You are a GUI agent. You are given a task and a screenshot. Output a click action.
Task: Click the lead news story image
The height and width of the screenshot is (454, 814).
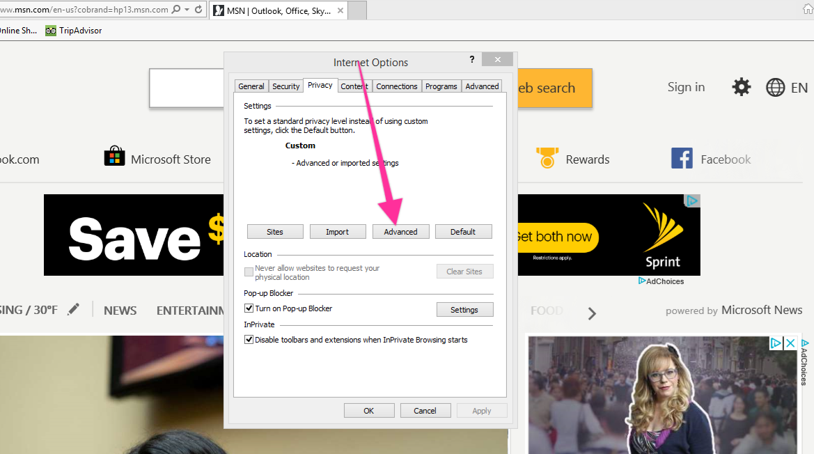click(x=254, y=395)
